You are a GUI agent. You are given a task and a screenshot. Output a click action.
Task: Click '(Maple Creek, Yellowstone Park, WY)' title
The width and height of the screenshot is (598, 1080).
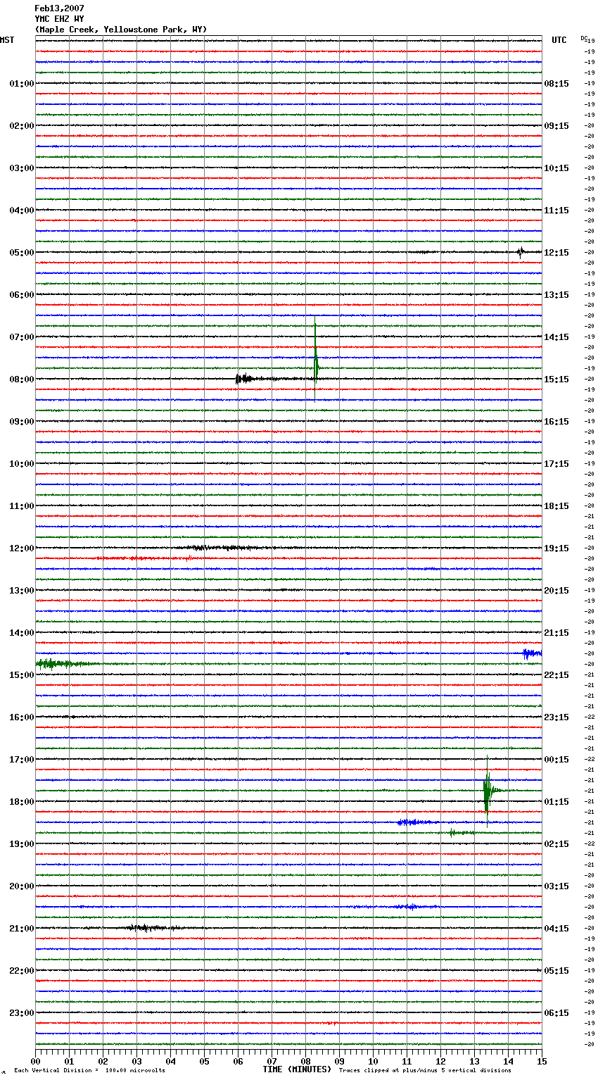[121, 30]
